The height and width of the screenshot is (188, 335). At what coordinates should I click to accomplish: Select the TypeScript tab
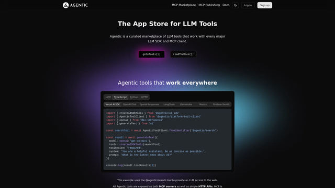coord(120,97)
